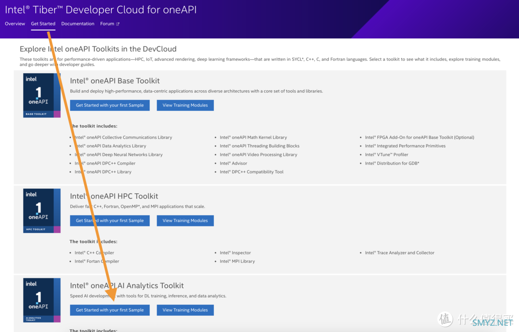
Task: Click the Intel oneAPI AI Analytics Toolkit heading
Action: click(x=127, y=286)
